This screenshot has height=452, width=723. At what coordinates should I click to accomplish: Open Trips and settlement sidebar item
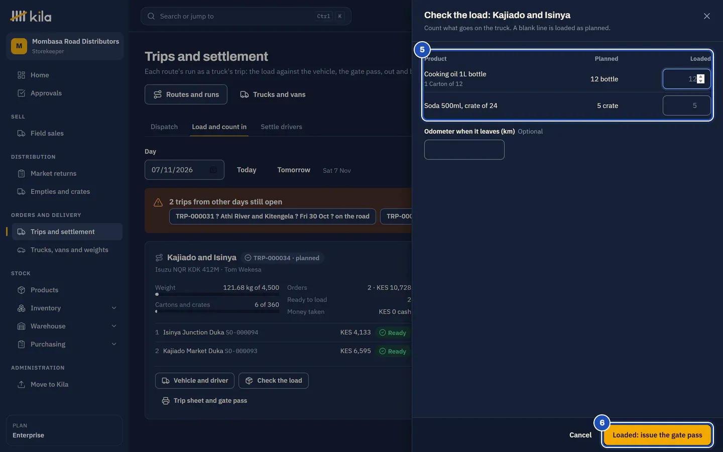67,232
